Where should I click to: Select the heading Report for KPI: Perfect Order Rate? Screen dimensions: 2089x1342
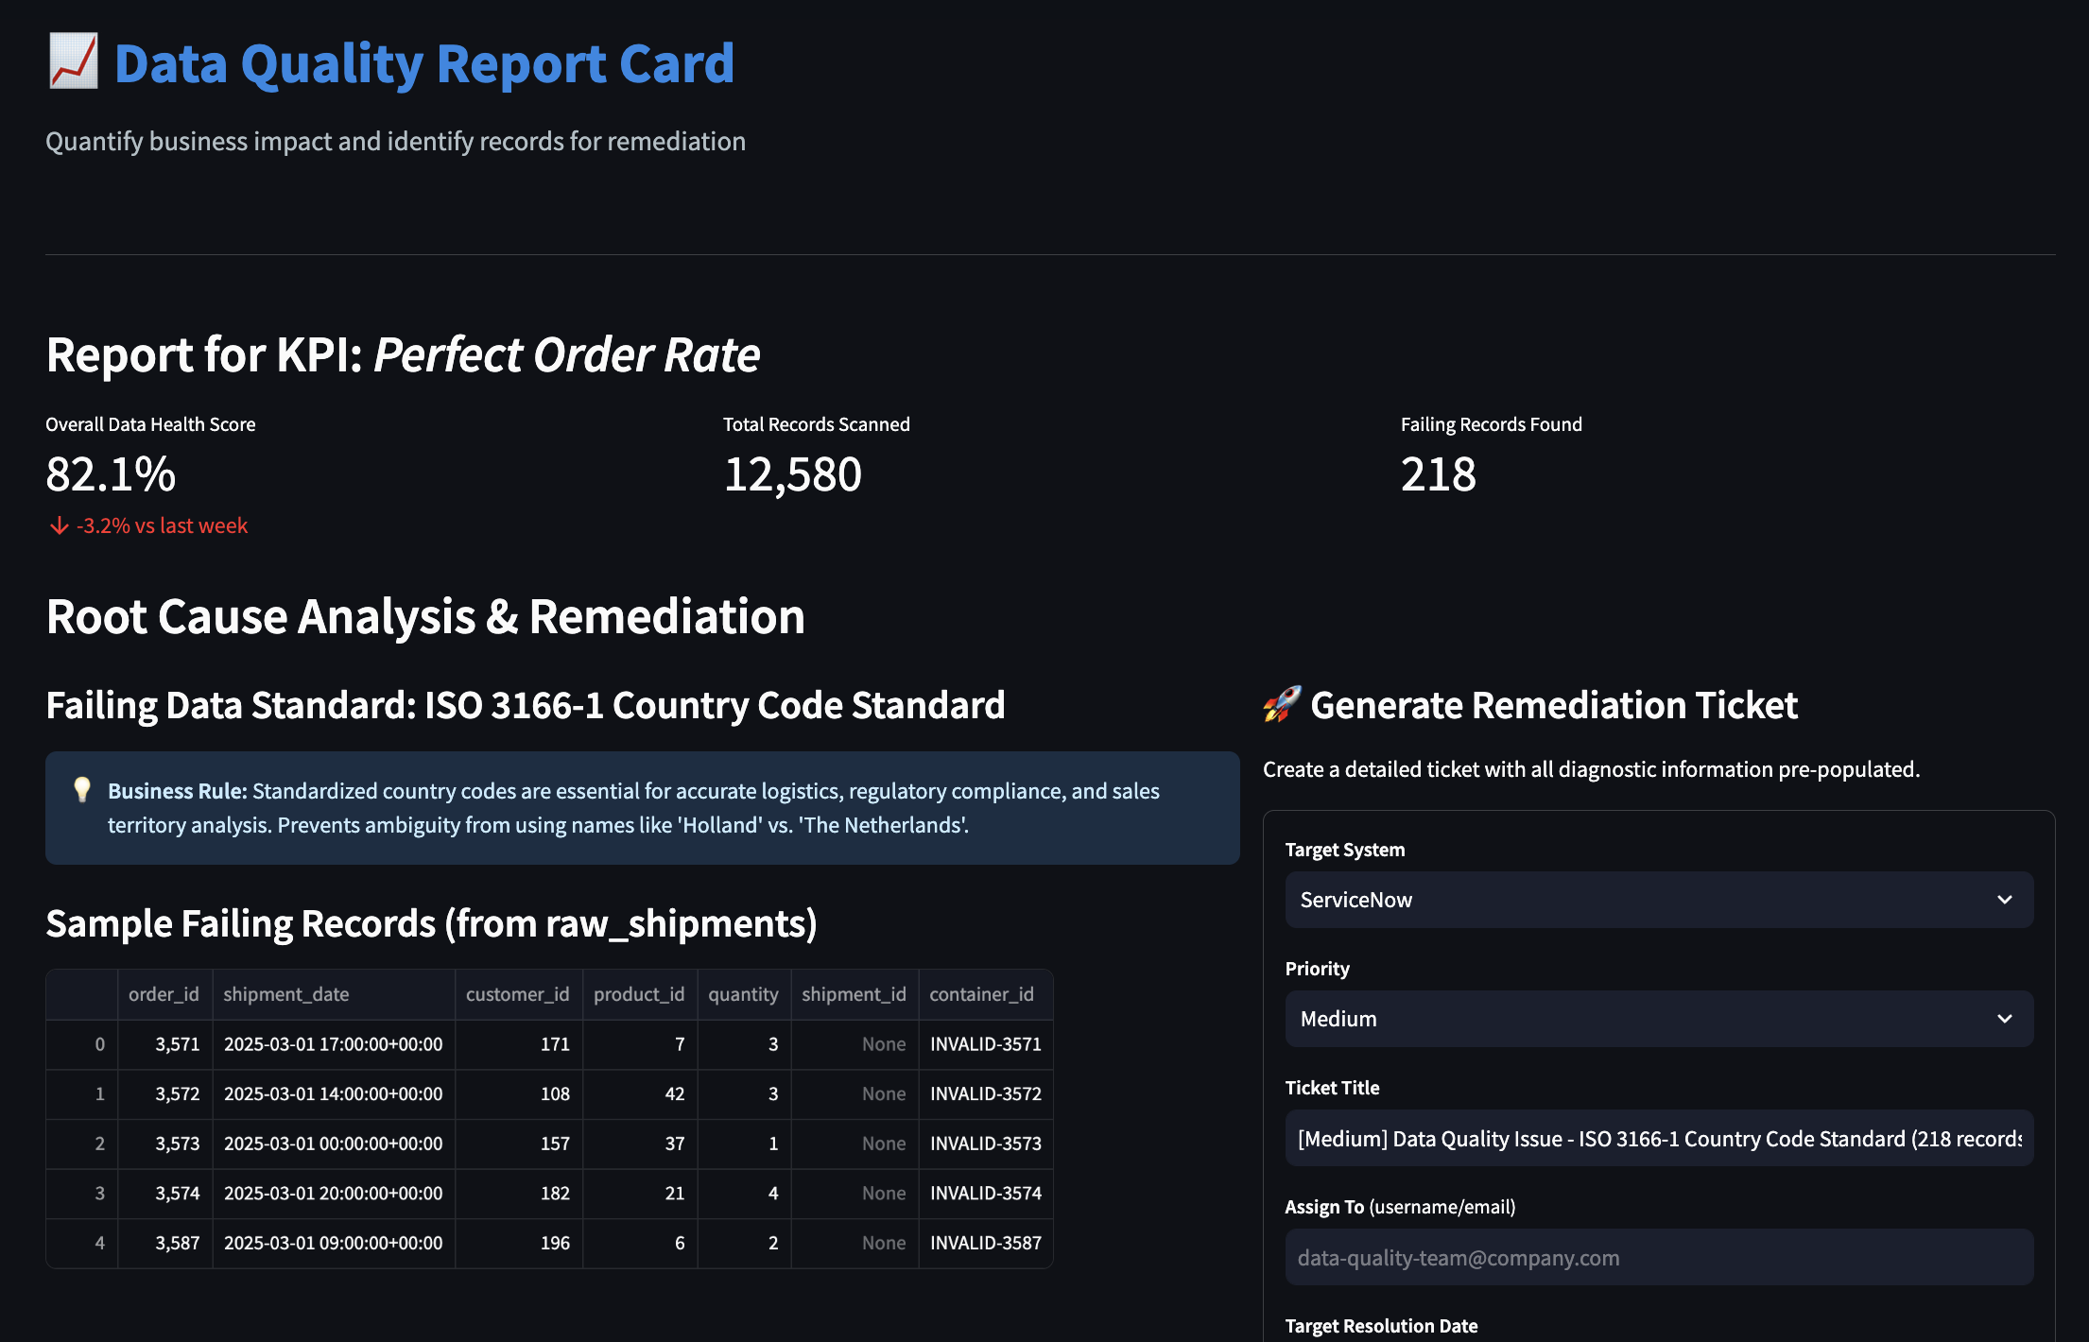(402, 355)
